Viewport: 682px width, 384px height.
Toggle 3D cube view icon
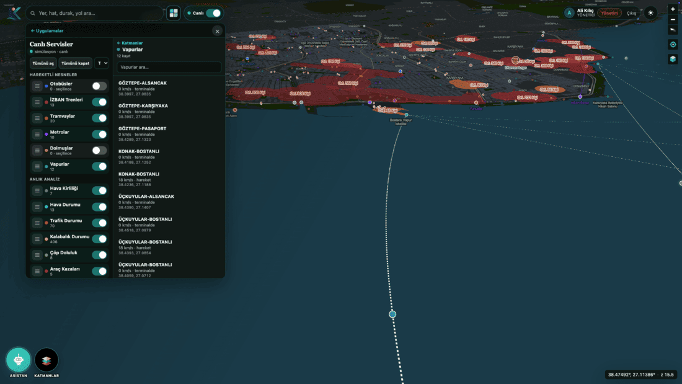click(x=673, y=59)
